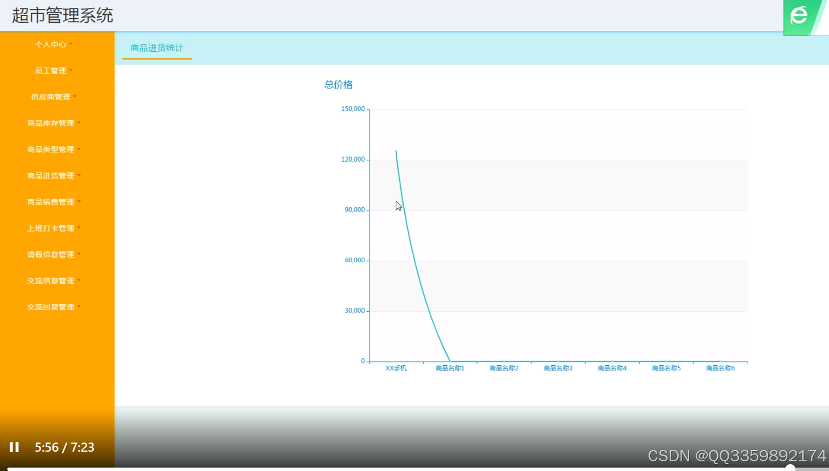Click the 商品名称2 axis label
Image resolution: width=829 pixels, height=471 pixels.
tap(504, 368)
